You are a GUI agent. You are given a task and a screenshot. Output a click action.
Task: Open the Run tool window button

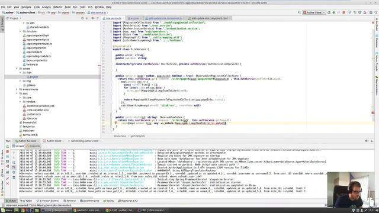pyautogui.click(x=12, y=201)
